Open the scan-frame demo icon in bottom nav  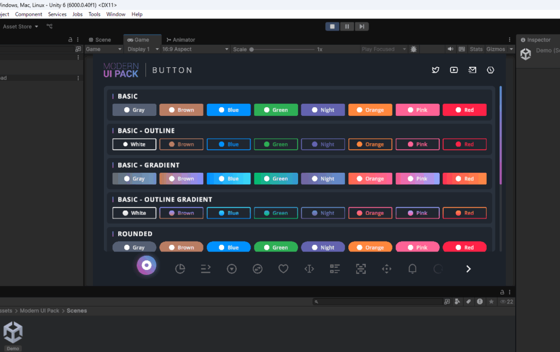pyautogui.click(x=361, y=269)
